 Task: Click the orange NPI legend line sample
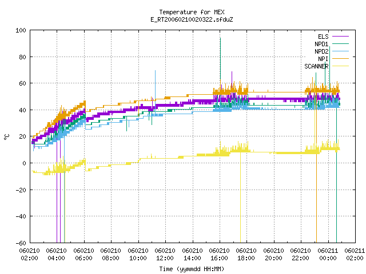341,58
